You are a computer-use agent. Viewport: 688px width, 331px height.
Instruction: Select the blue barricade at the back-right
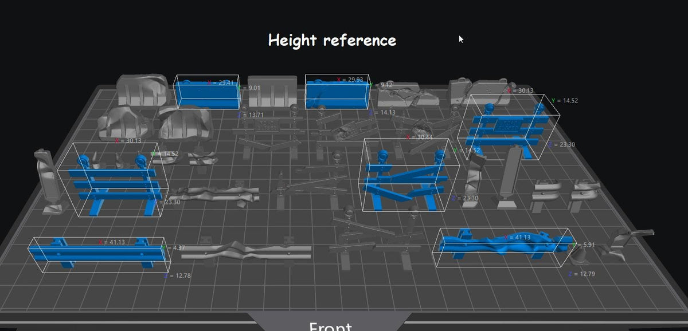pyautogui.click(x=506, y=131)
